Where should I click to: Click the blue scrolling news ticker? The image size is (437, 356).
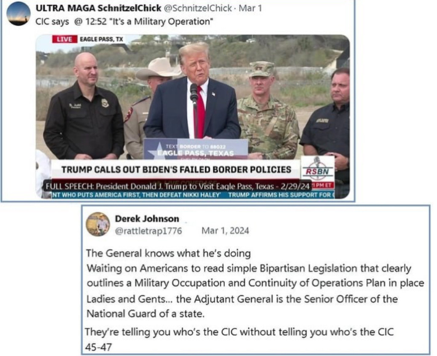193,195
